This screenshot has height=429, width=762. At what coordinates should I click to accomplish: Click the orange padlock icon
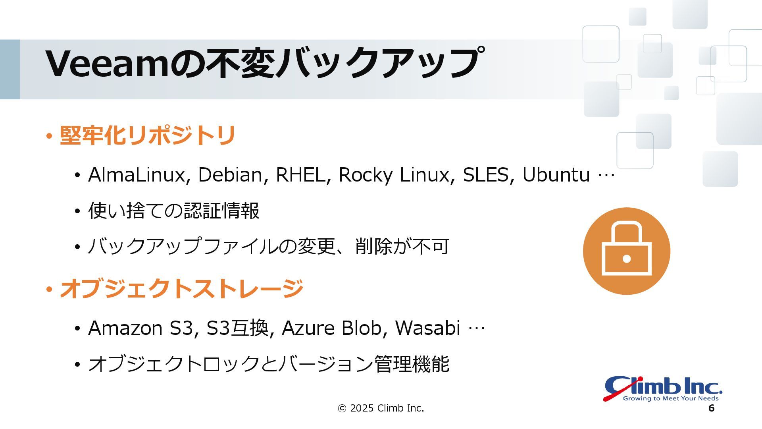tap(627, 251)
